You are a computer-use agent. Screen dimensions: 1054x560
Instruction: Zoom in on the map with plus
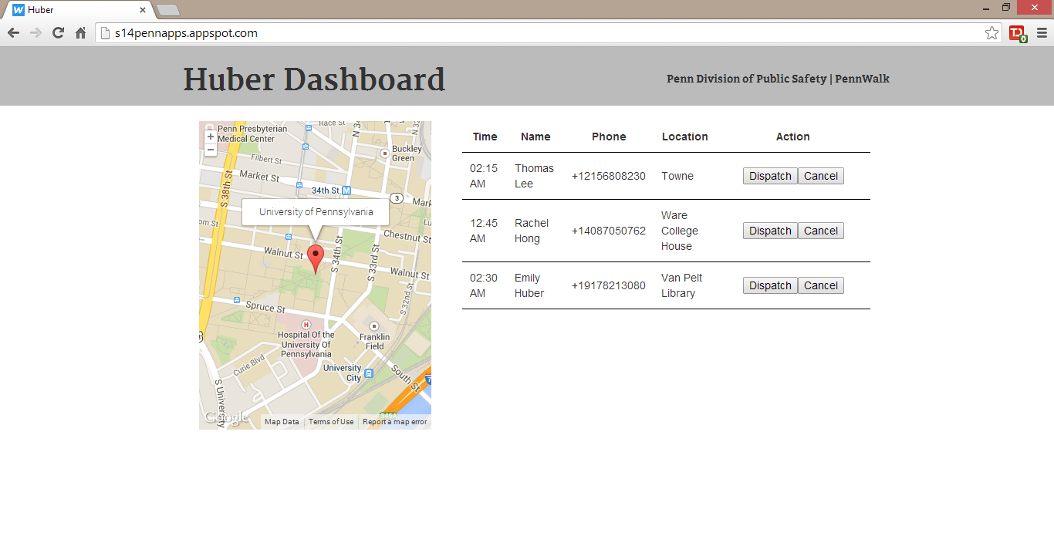(211, 137)
